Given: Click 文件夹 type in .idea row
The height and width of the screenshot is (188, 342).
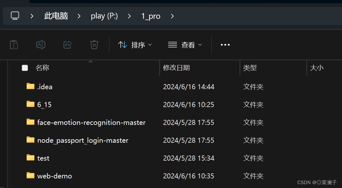Looking at the screenshot, I should (253, 87).
